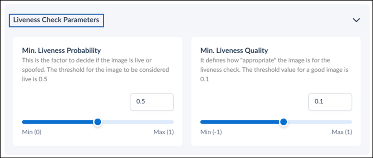Click the Min. Liveness Quality slider handle
The width and height of the screenshot is (373, 158).
(x=283, y=122)
